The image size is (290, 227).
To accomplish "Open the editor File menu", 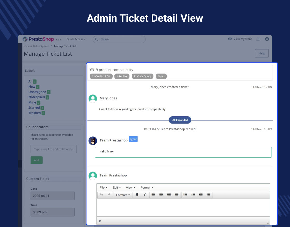I will tap(103, 187).
